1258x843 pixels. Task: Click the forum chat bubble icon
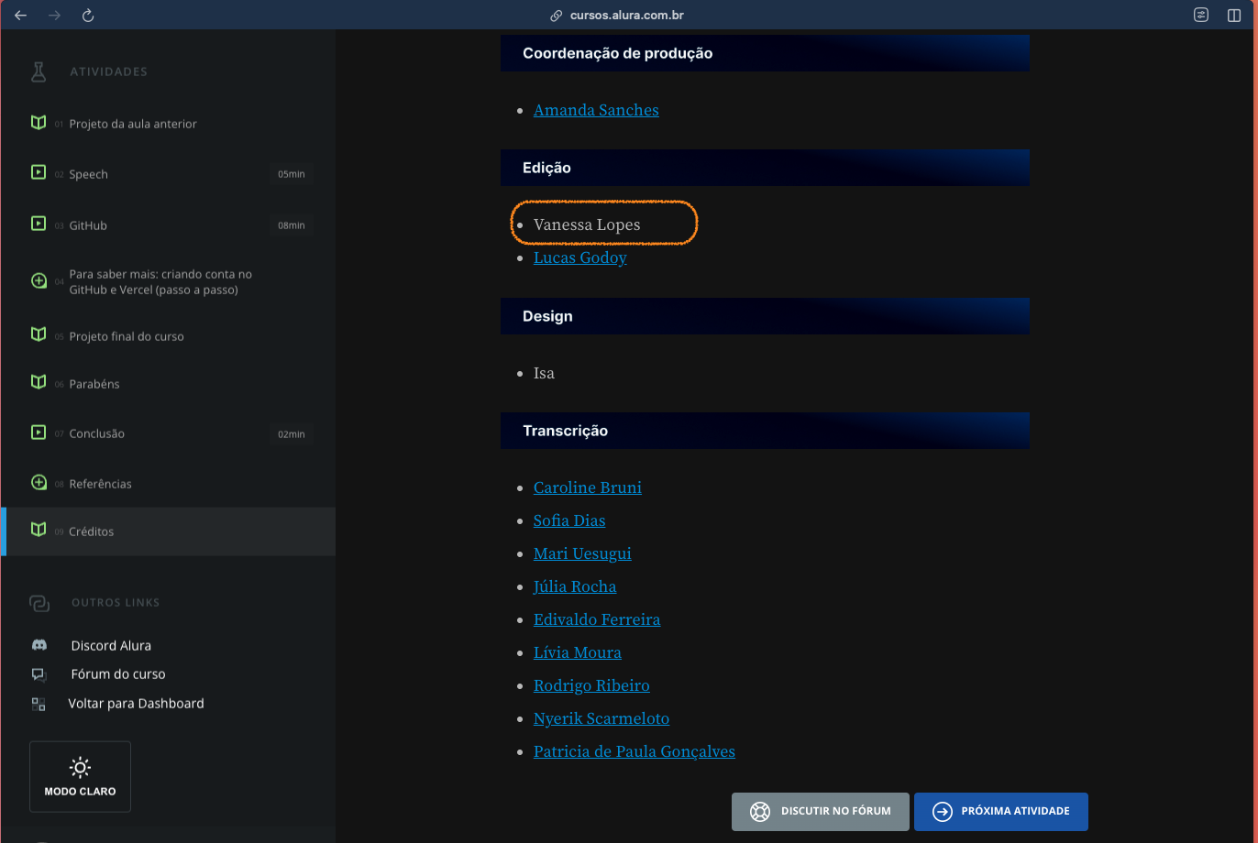(39, 674)
